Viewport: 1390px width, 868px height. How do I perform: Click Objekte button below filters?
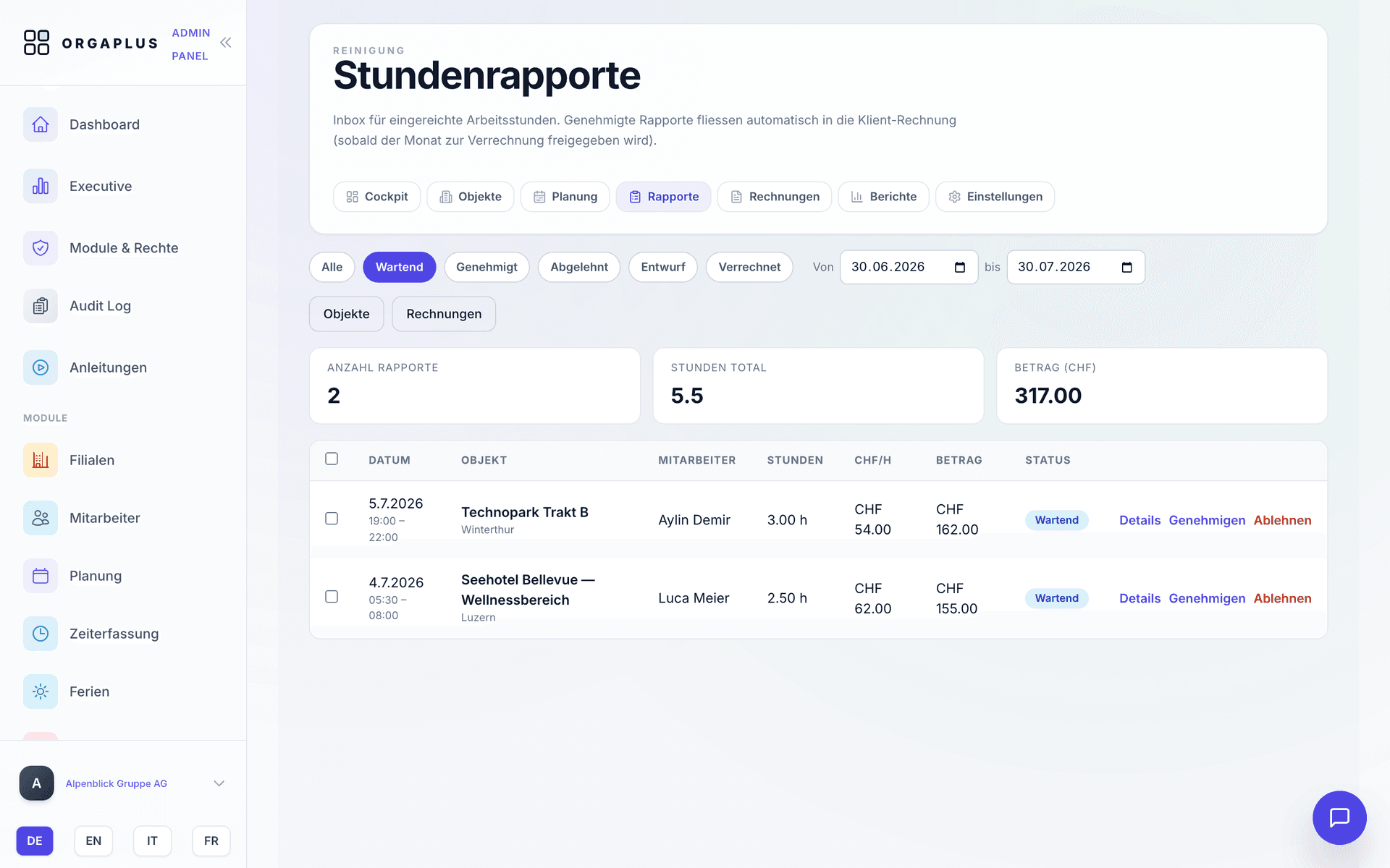click(x=347, y=314)
